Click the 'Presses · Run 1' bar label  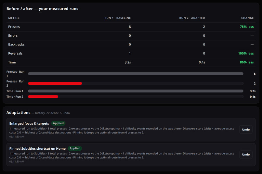15,74
